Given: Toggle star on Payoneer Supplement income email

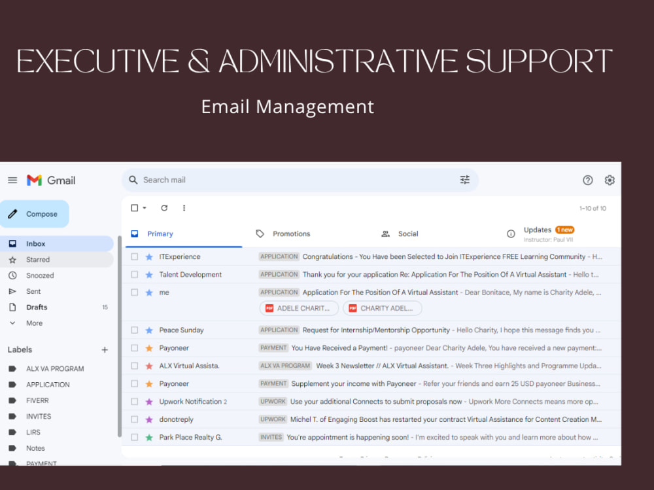Looking at the screenshot, I should tap(149, 383).
